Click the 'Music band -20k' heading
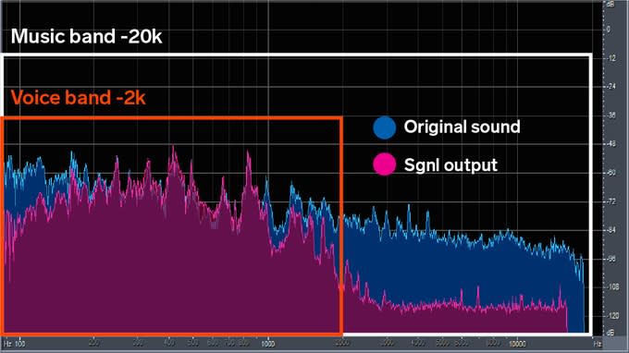Viewport: 629px width, 353px height. click(x=87, y=36)
